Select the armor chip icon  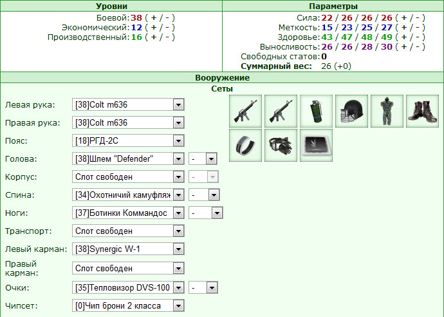317,145
